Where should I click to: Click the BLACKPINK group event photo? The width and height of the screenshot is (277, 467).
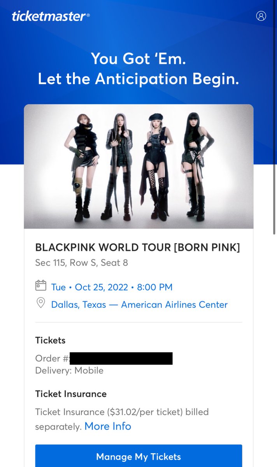tap(138, 166)
